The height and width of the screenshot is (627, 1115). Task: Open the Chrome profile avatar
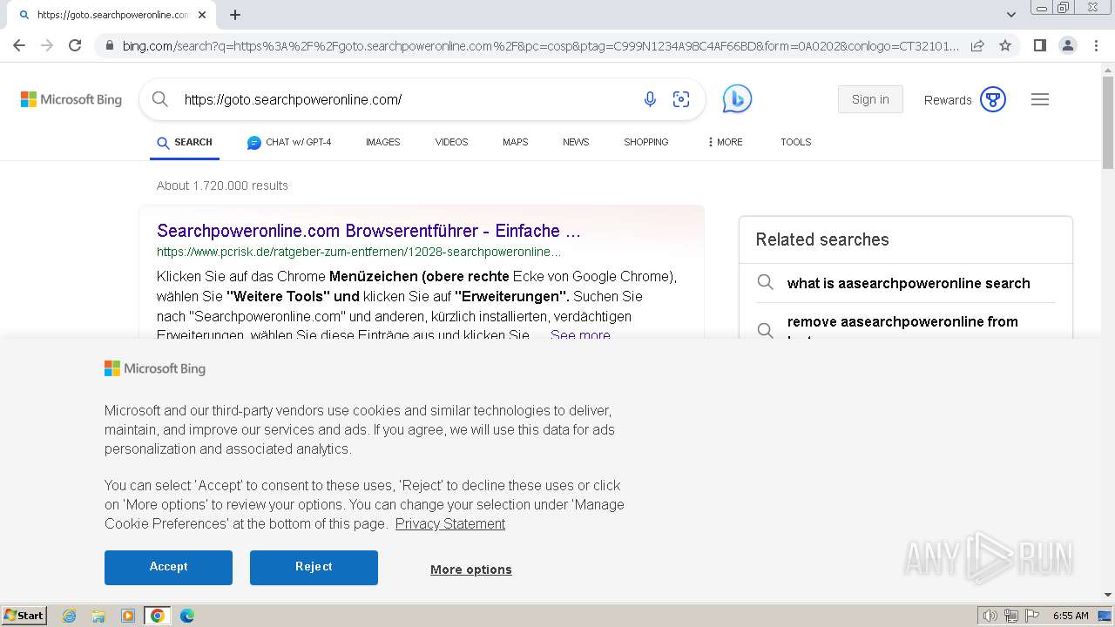coord(1067,45)
